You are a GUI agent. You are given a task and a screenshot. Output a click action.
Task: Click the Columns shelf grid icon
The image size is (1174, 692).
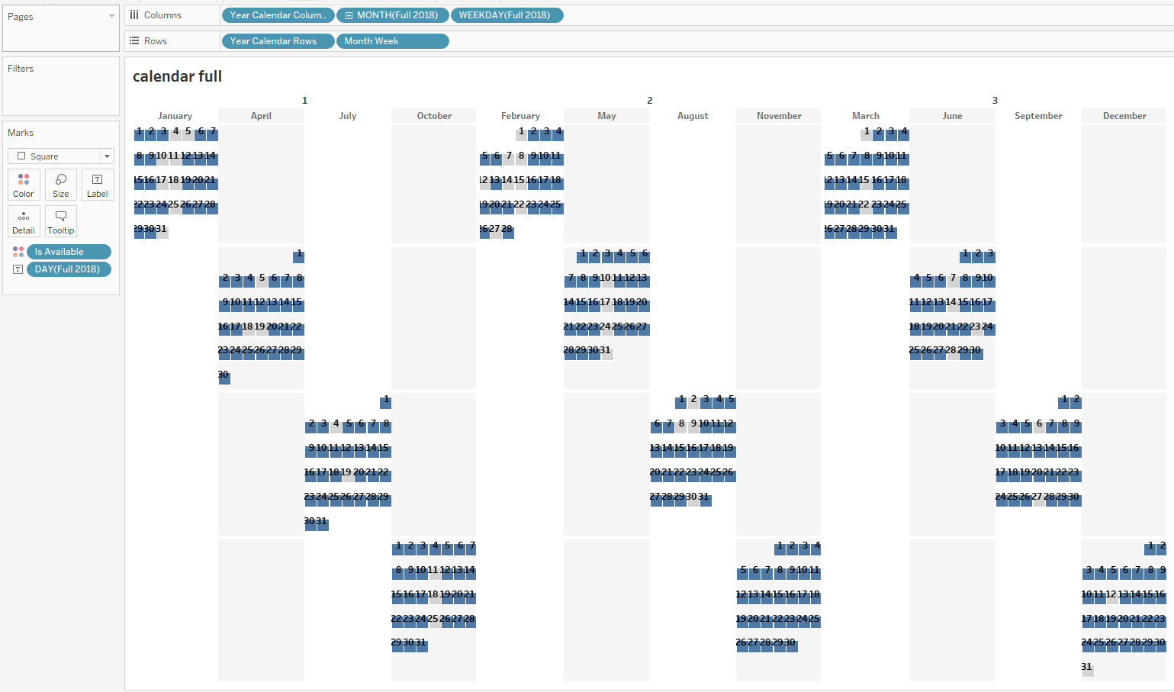tap(133, 14)
